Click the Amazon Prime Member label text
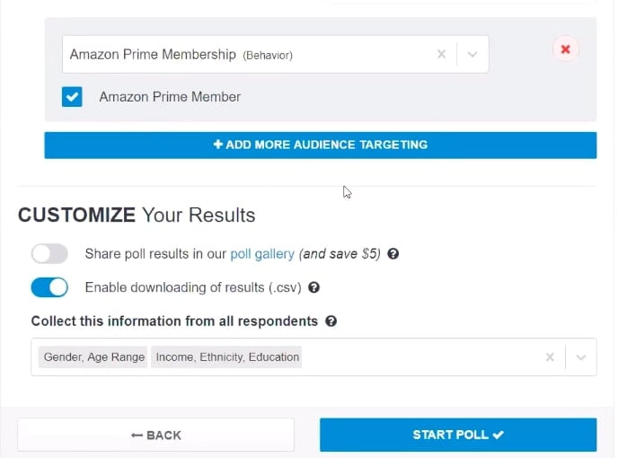This screenshot has width=618, height=458. tap(170, 97)
